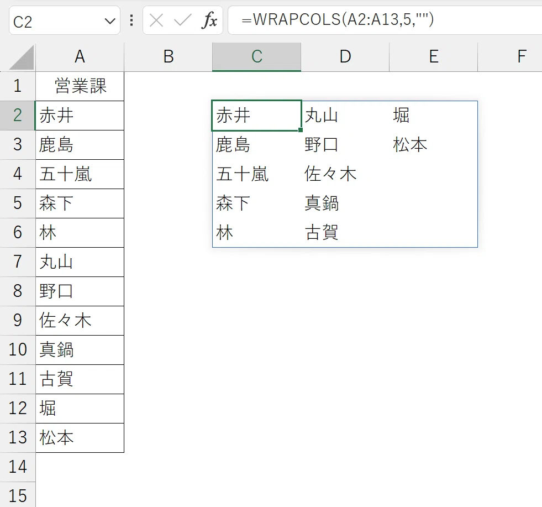Select column C header
The height and width of the screenshot is (507, 542).
[x=256, y=57]
